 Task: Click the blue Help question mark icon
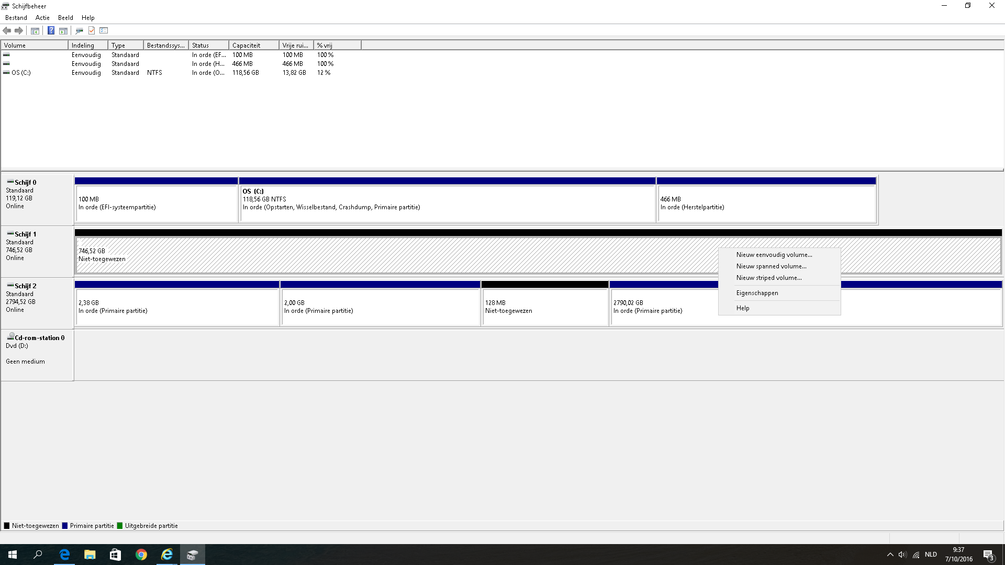(51, 30)
